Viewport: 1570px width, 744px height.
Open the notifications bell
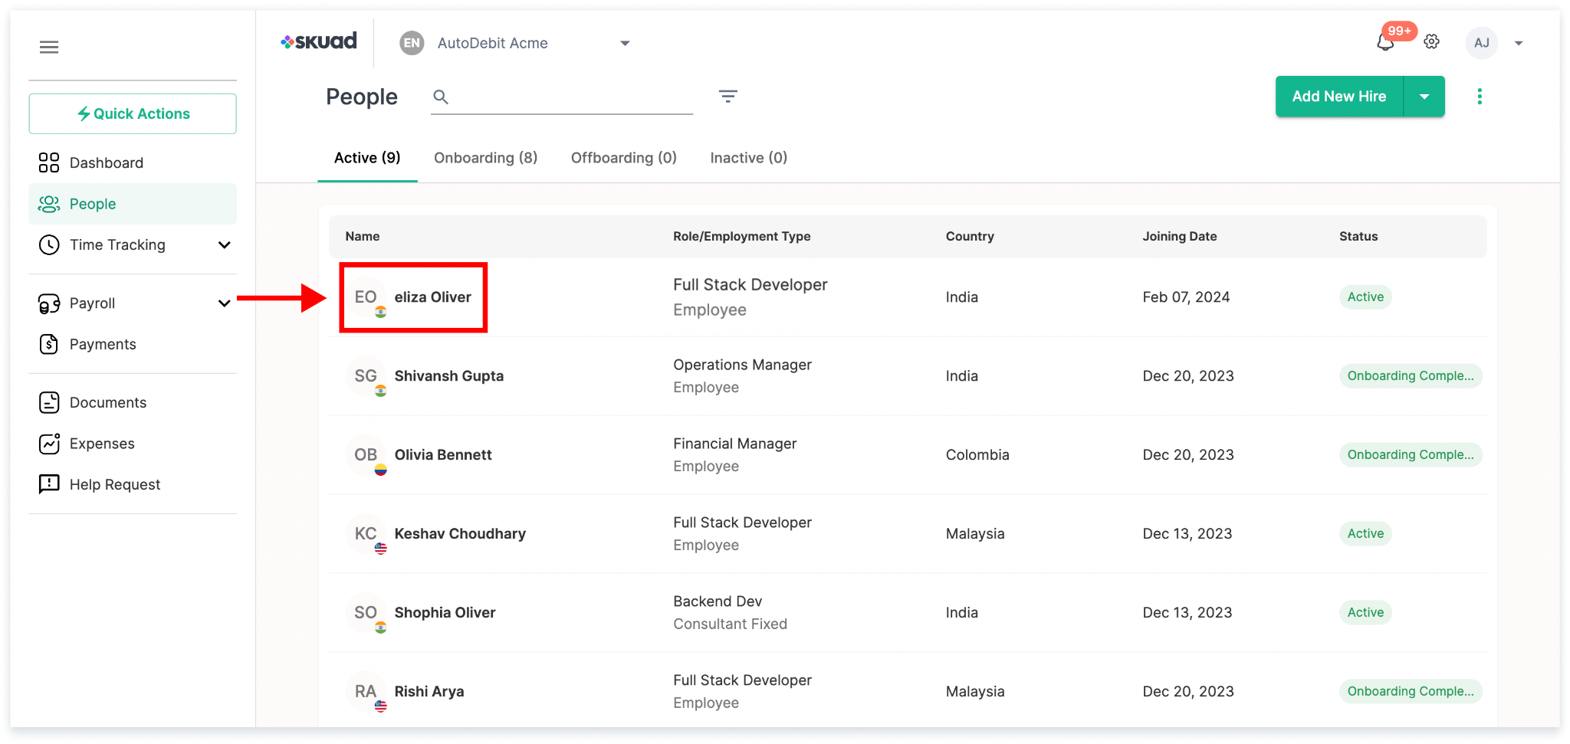[x=1384, y=42]
